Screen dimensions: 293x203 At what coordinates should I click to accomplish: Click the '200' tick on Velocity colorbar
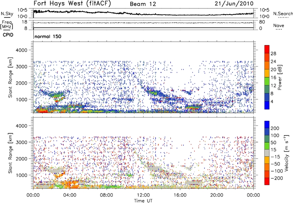(275, 128)
